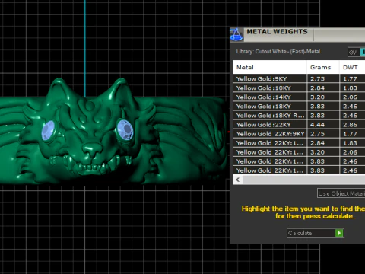Click the horizontal scrollbar track in table

303,180
